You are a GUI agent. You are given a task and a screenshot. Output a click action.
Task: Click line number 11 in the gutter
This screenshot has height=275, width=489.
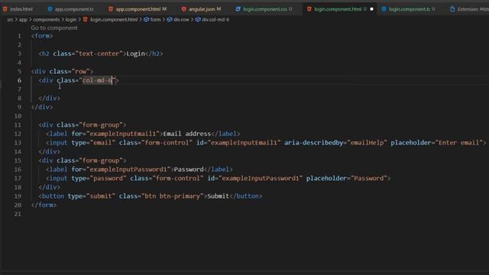18,125
